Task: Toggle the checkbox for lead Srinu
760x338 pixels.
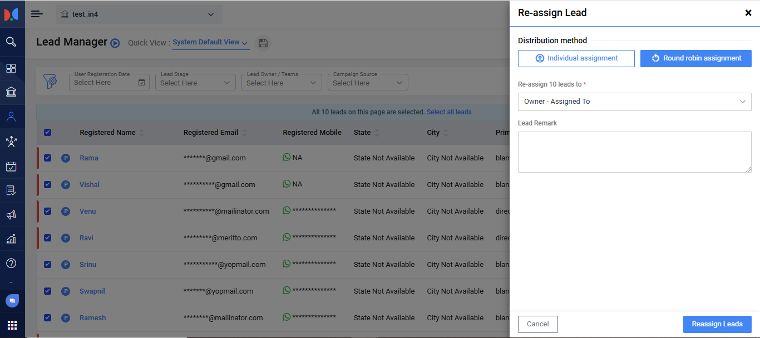Action: pos(47,264)
